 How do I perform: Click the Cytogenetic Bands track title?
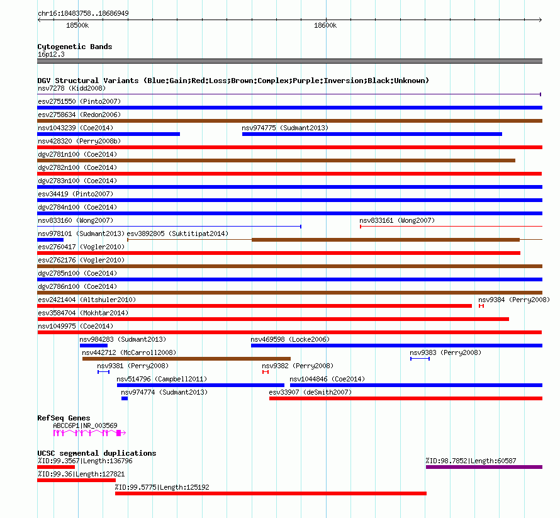point(75,47)
